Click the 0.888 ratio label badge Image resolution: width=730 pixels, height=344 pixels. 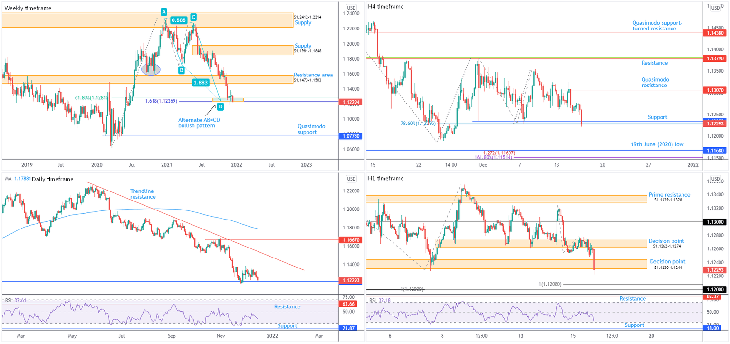pyautogui.click(x=178, y=20)
